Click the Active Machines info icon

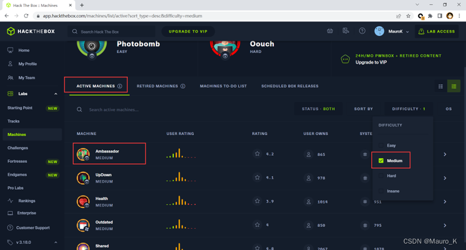120,86
